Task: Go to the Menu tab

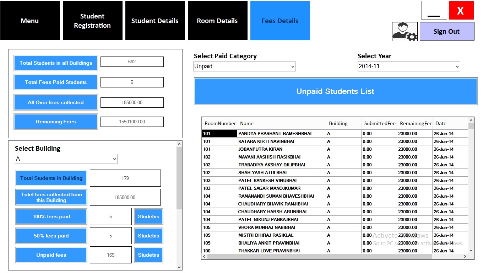Action: (30, 20)
